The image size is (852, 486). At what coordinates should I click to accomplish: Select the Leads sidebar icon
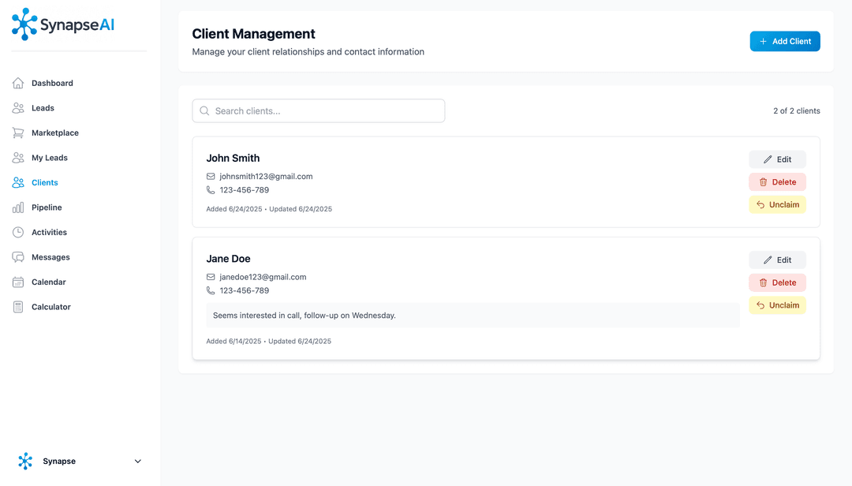point(17,108)
